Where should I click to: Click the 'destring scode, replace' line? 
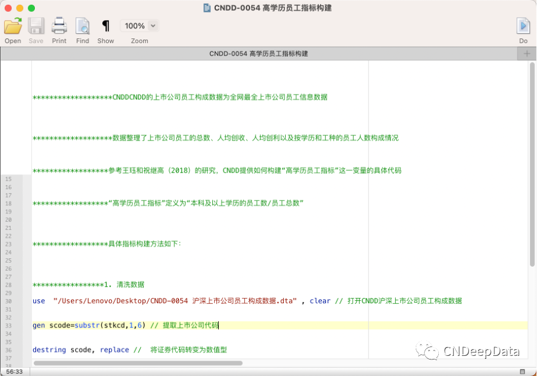coord(130,350)
